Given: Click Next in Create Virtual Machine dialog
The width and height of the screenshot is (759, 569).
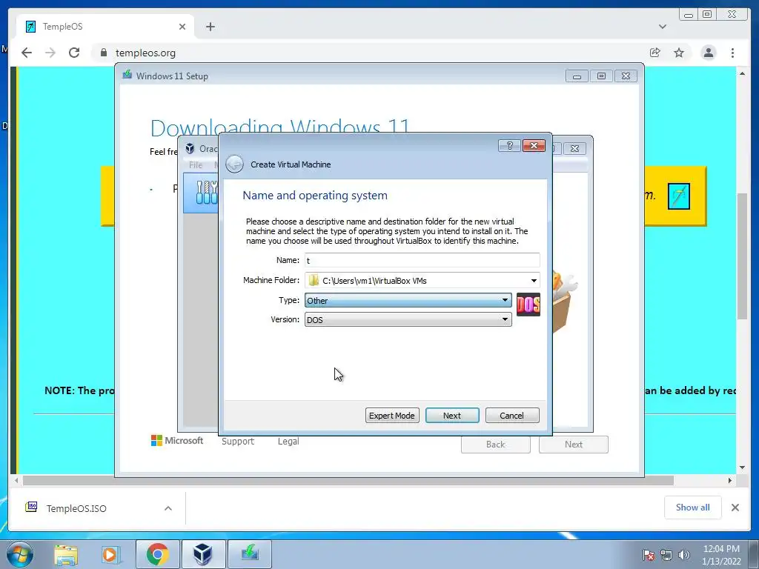Looking at the screenshot, I should point(452,416).
